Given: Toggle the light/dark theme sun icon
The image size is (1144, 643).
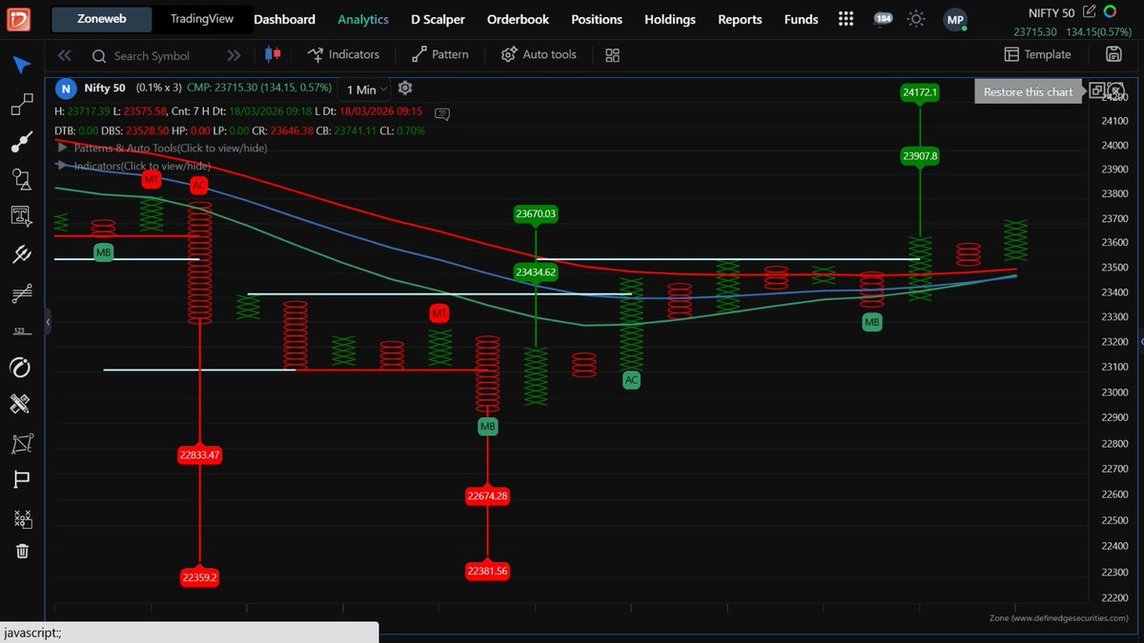Looking at the screenshot, I should (x=916, y=19).
